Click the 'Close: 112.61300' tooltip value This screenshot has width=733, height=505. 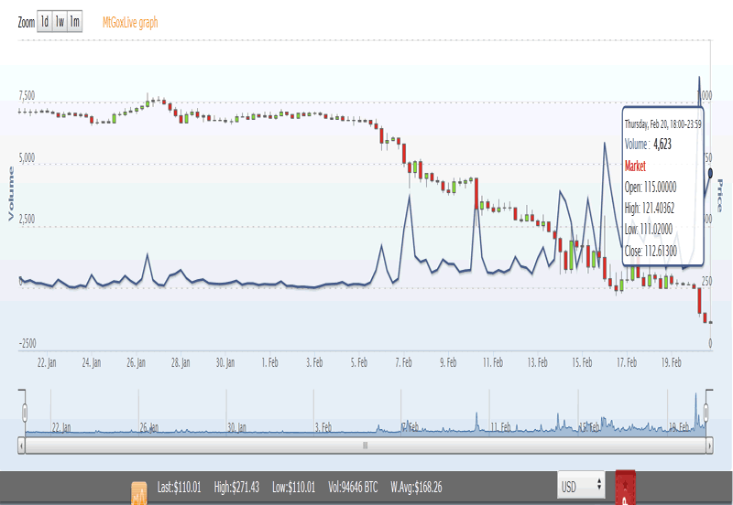point(651,251)
